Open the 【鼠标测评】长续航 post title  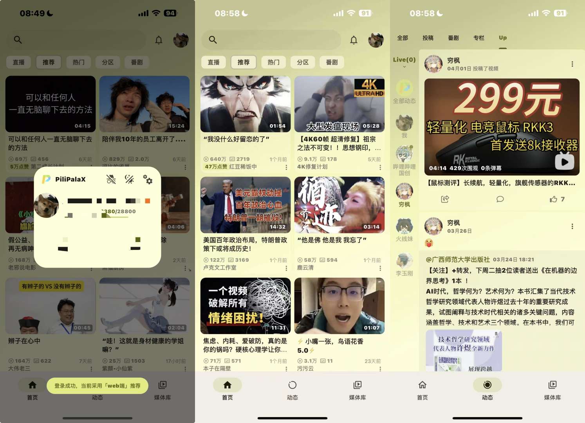pos(501,183)
